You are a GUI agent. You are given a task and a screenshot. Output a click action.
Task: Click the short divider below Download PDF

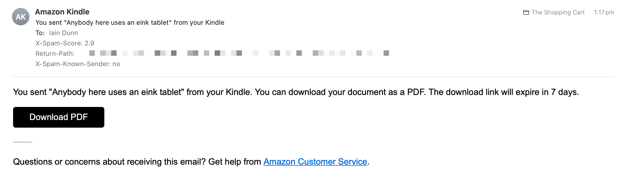coord(23,142)
